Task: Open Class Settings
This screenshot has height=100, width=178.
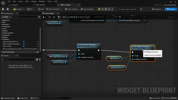Action: (71, 9)
